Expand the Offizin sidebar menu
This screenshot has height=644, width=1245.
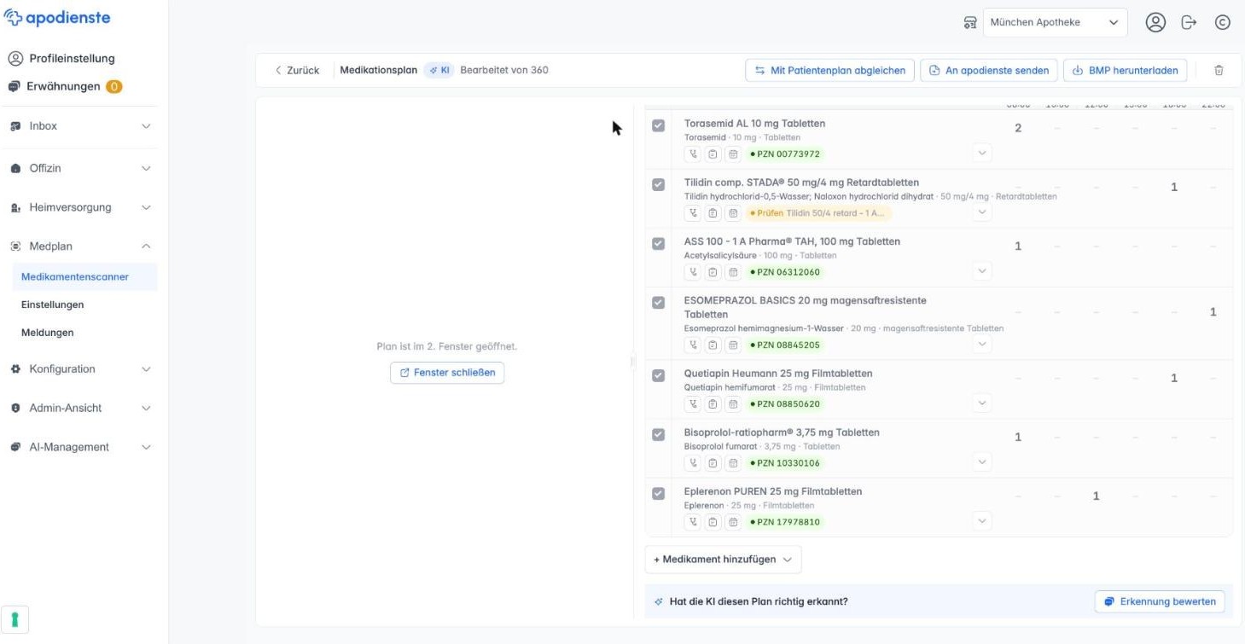click(x=79, y=168)
